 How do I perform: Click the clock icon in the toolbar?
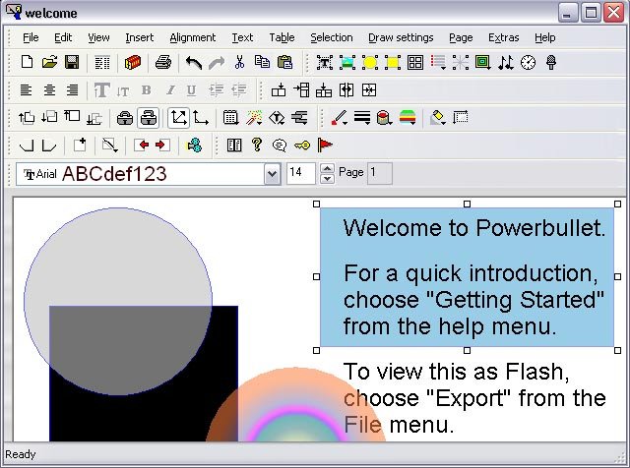point(528,63)
